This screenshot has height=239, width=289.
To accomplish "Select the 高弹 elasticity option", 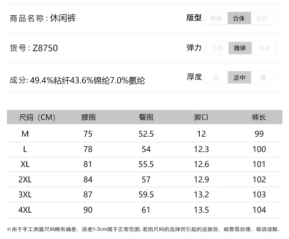I will pyautogui.click(x=263, y=48).
